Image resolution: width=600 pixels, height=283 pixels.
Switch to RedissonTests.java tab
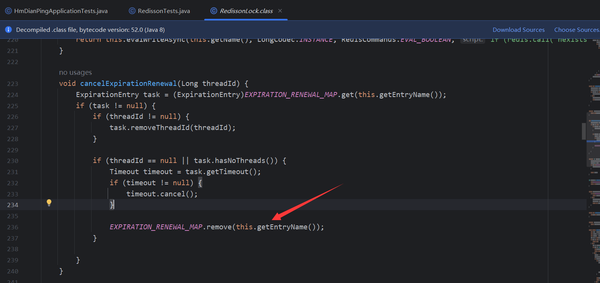159,11
